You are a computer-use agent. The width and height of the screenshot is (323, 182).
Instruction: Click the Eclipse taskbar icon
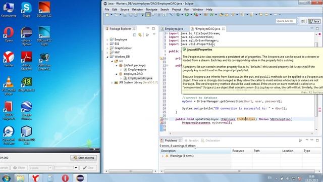click(80, 178)
